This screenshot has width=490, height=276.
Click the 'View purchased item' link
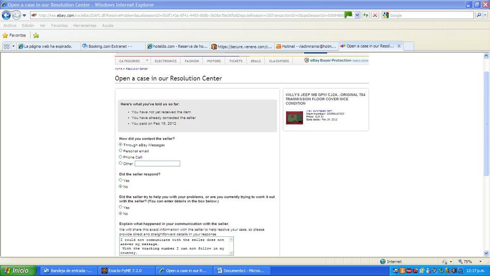click(319, 111)
